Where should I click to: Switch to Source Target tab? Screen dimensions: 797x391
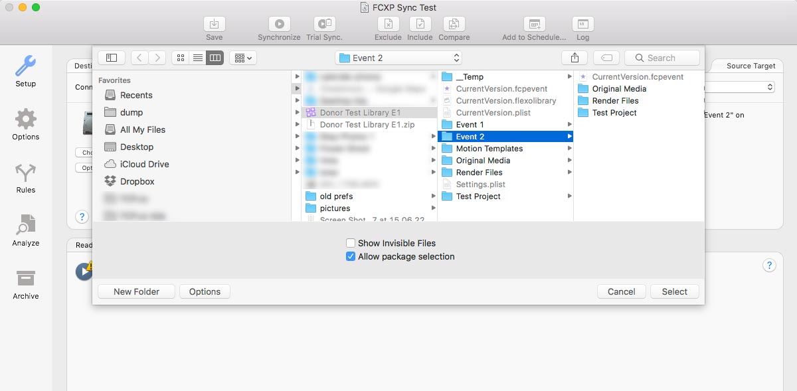(751, 66)
